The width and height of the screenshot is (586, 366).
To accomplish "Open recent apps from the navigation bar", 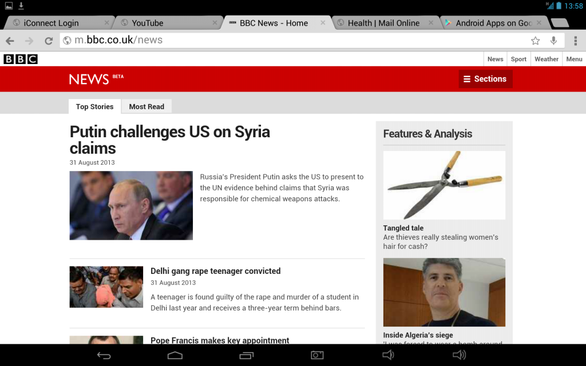I will tap(246, 355).
